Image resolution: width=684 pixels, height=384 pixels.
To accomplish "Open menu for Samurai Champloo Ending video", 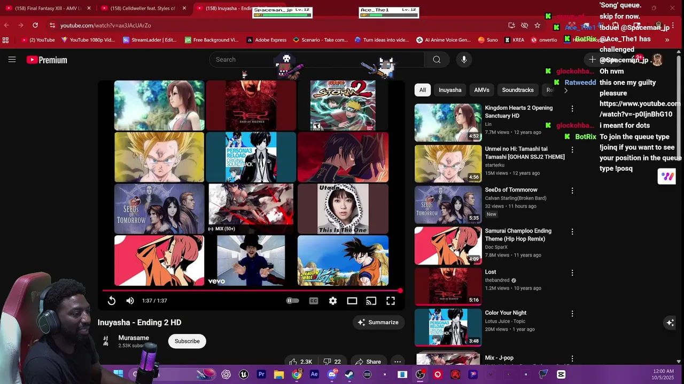I will tap(572, 231).
